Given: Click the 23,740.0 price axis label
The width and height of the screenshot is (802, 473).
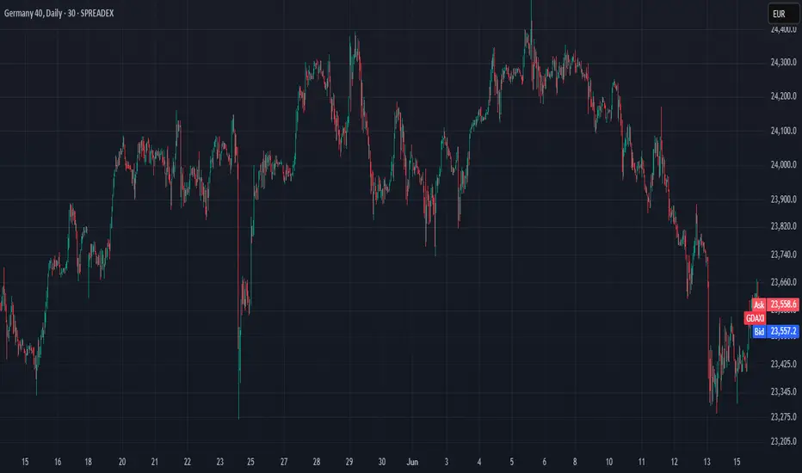Looking at the screenshot, I should (x=784, y=255).
